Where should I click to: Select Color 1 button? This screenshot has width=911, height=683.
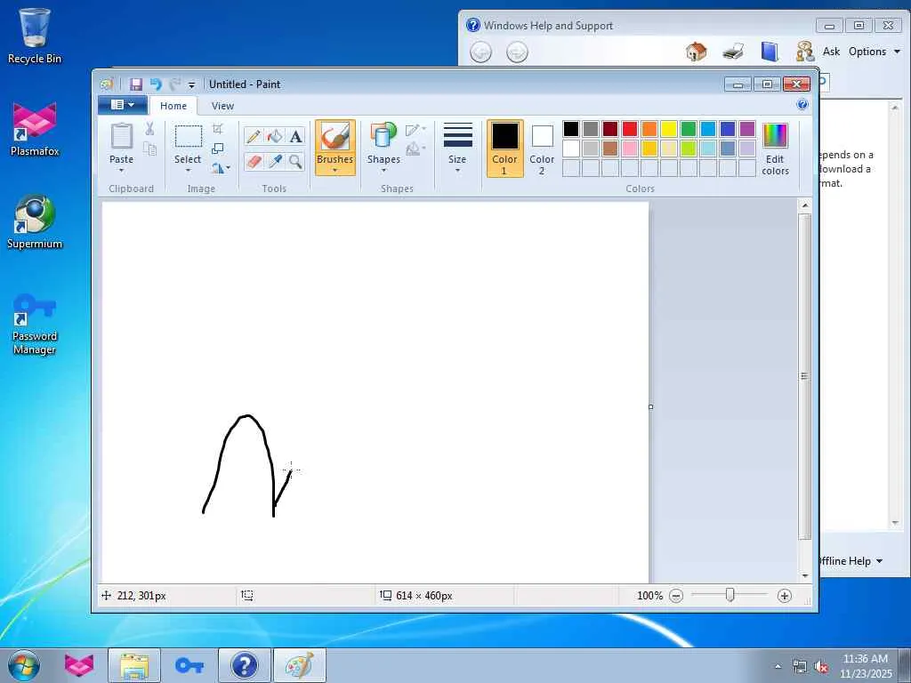505,149
